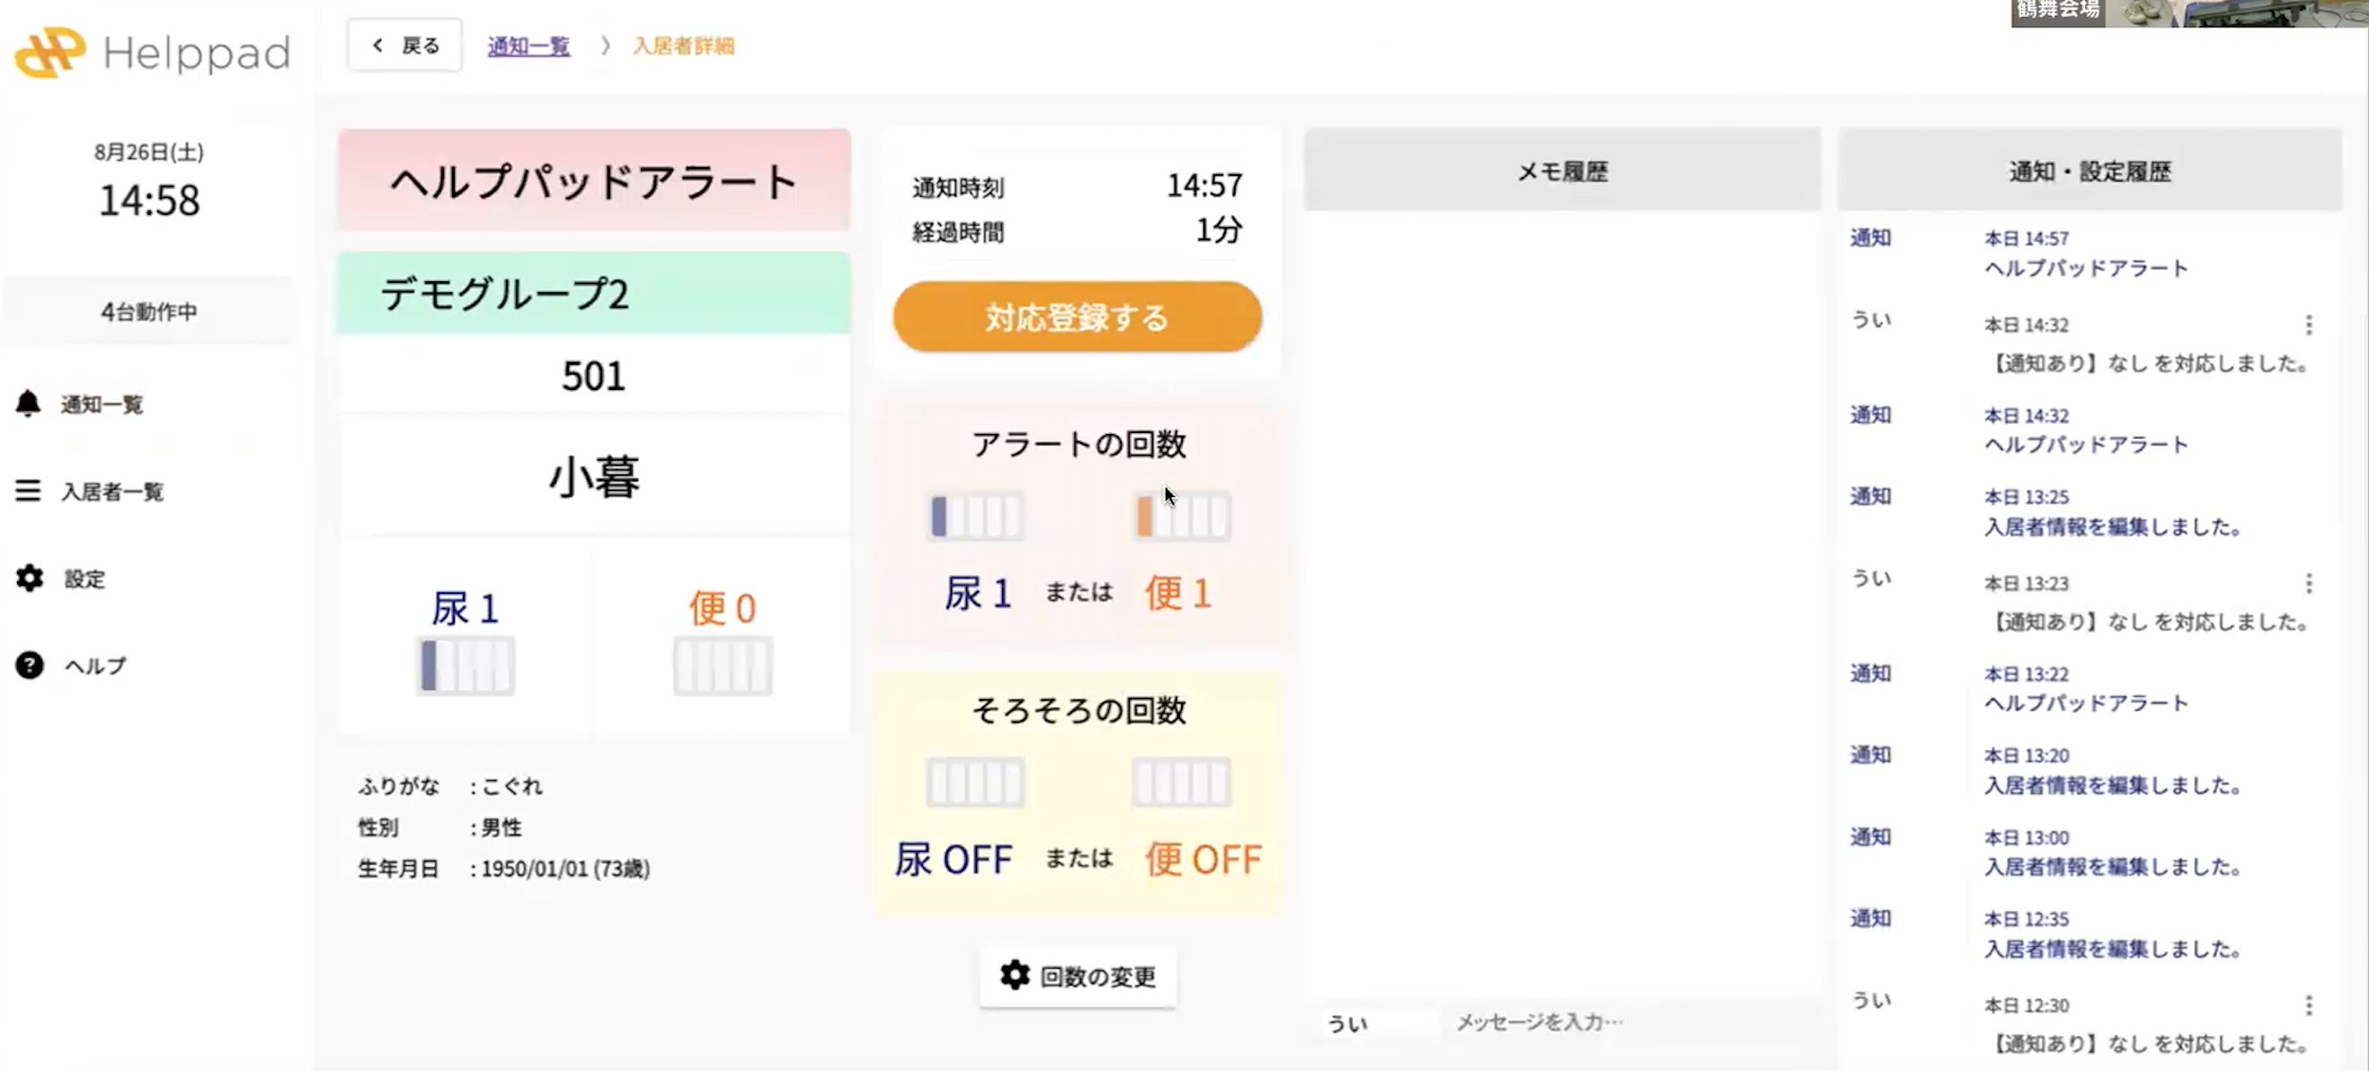Viewport: 2369px width, 1071px height.
Task: Click the 通知一覧 breadcrumb link
Action: [528, 46]
